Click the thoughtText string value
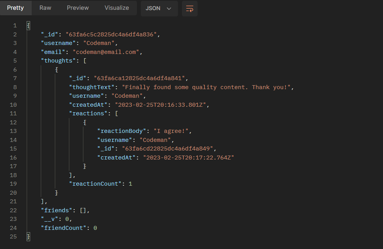This screenshot has width=383, height=249. (206, 87)
